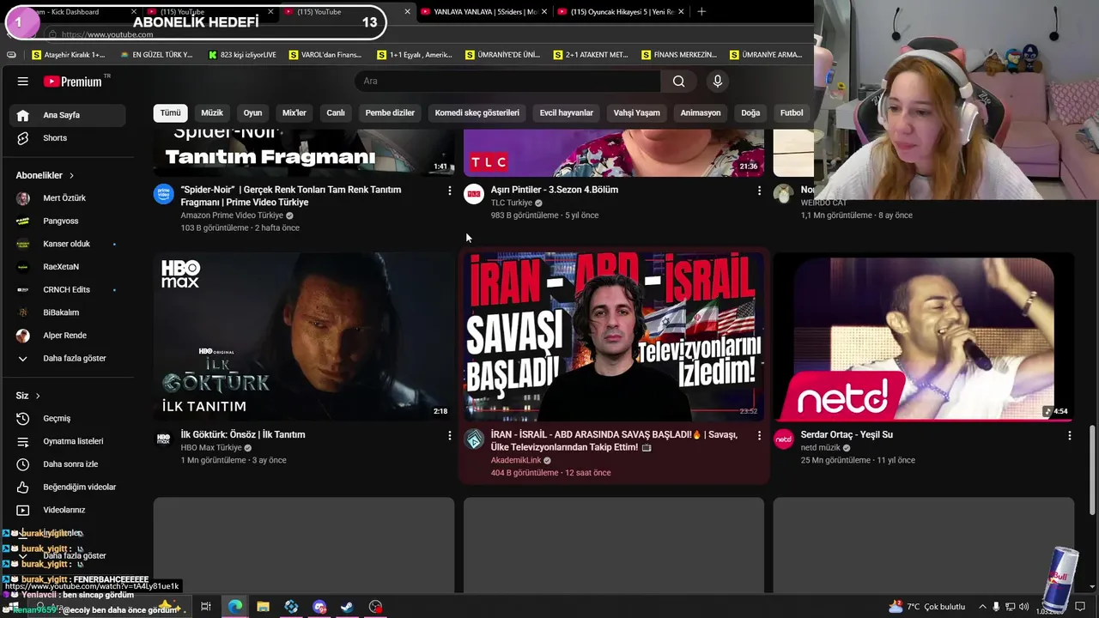Switch to Oyuncak Hikayesi 5 browser tab
The height and width of the screenshot is (618, 1099).
[620, 12]
